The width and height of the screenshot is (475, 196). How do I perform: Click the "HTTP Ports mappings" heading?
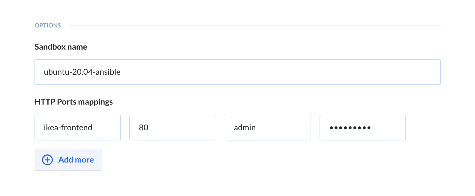(x=74, y=102)
